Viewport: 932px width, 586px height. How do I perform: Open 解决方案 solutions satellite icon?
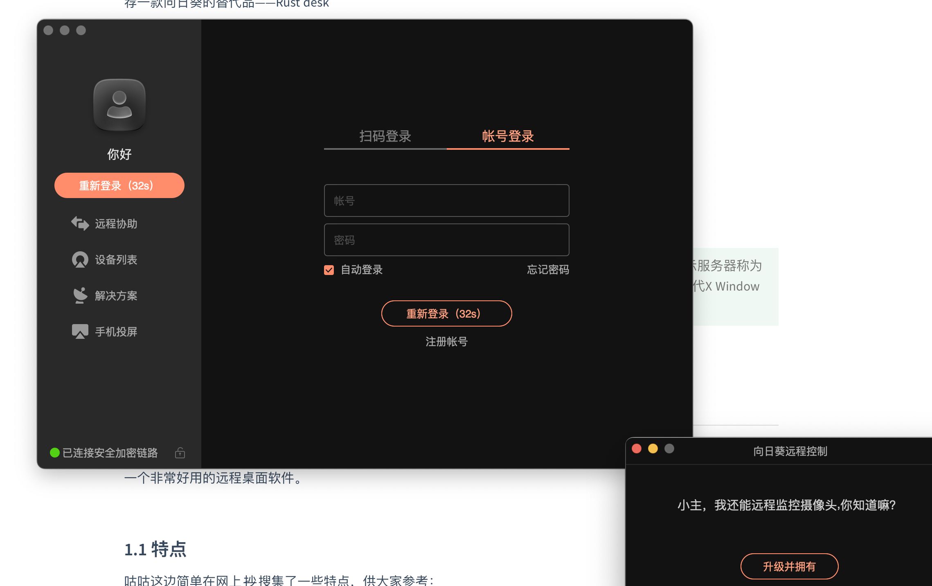[80, 295]
